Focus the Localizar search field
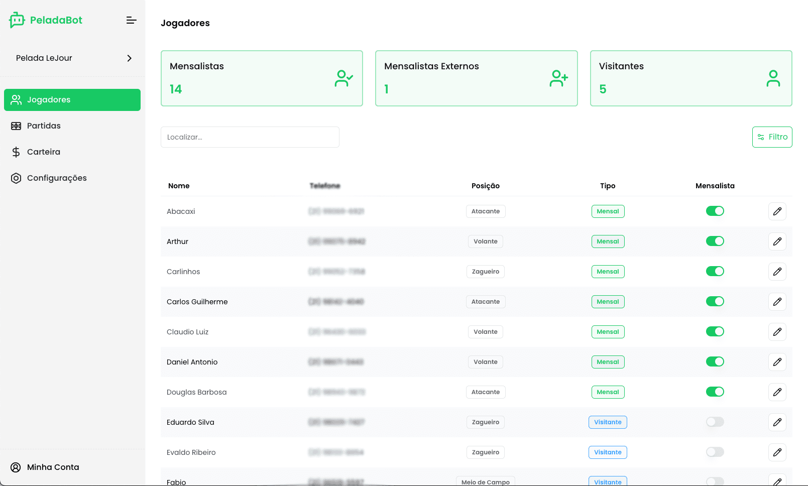808x486 pixels. 250,137
